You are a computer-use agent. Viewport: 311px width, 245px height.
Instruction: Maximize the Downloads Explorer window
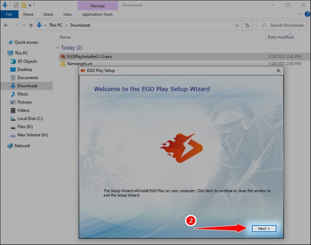click(x=288, y=5)
